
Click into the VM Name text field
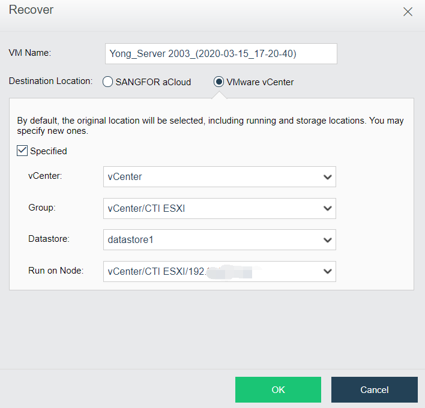click(x=221, y=53)
